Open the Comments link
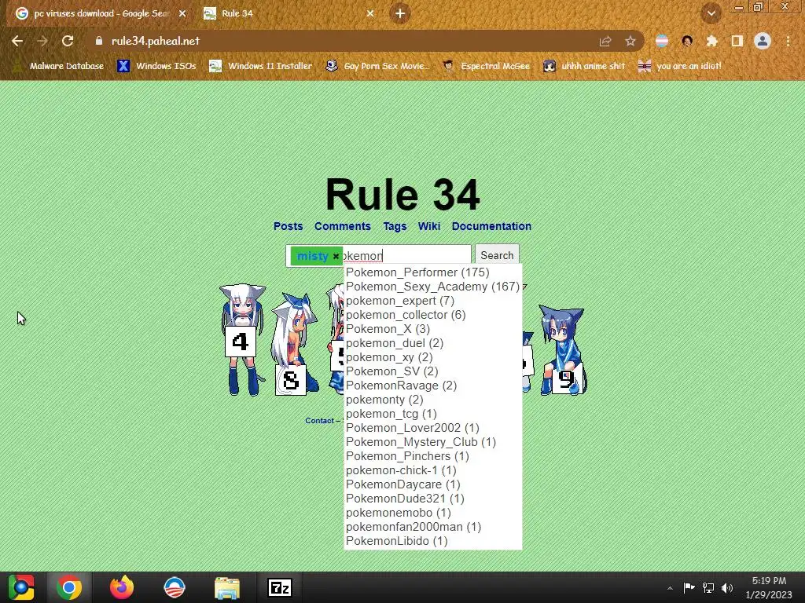This screenshot has height=603, width=805. [x=343, y=226]
